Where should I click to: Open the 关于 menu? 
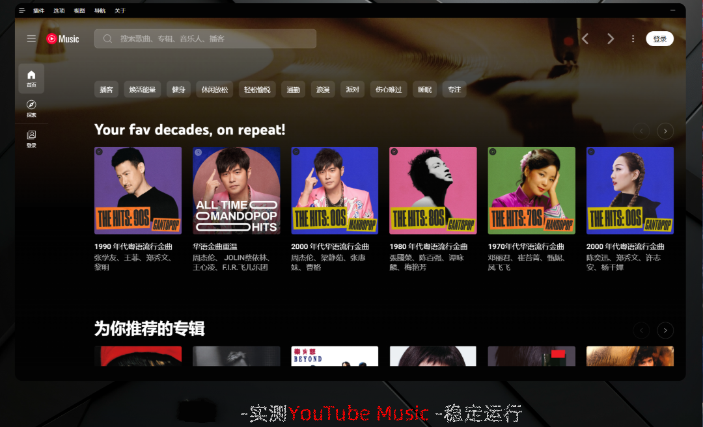point(120,11)
